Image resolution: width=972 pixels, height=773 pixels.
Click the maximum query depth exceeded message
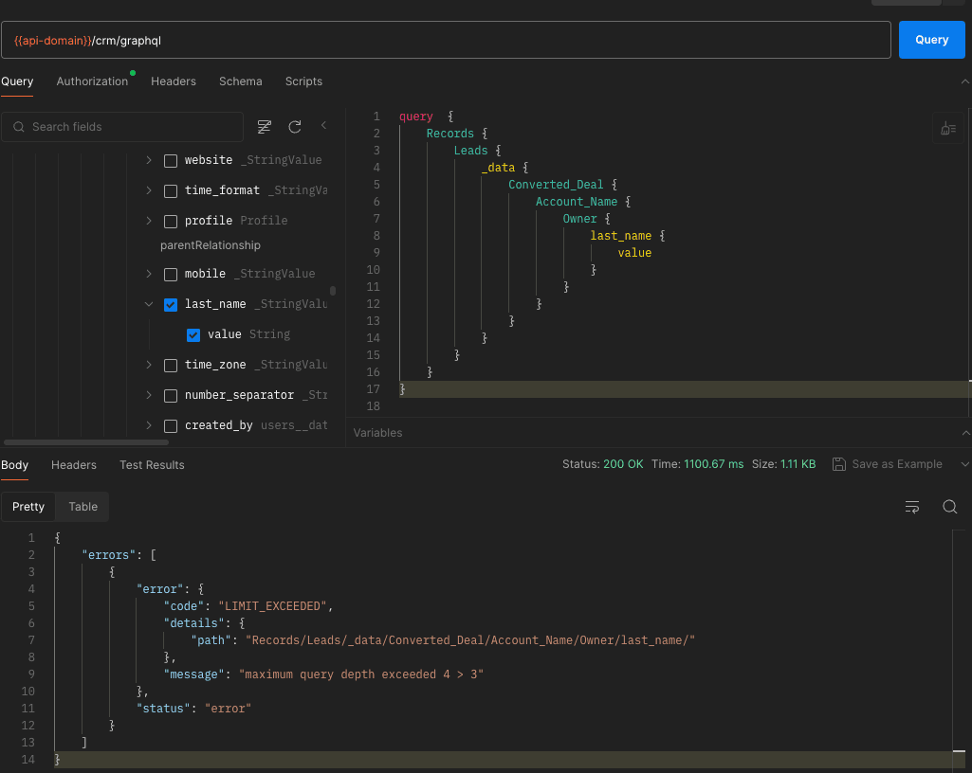pos(360,674)
